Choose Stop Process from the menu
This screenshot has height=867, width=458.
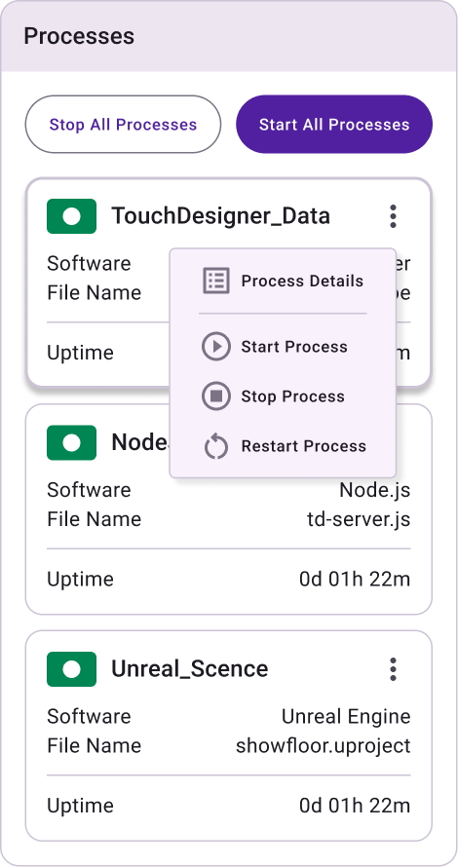(x=283, y=396)
